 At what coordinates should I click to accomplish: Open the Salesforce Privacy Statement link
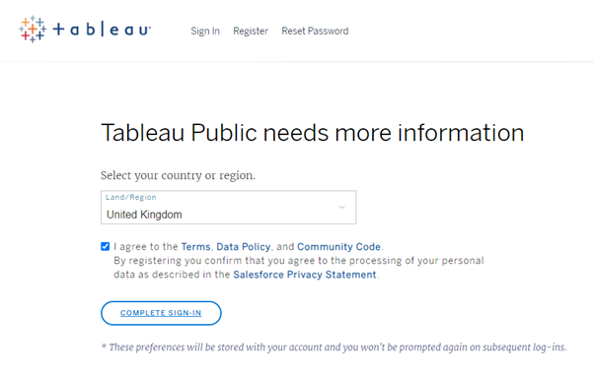[305, 275]
